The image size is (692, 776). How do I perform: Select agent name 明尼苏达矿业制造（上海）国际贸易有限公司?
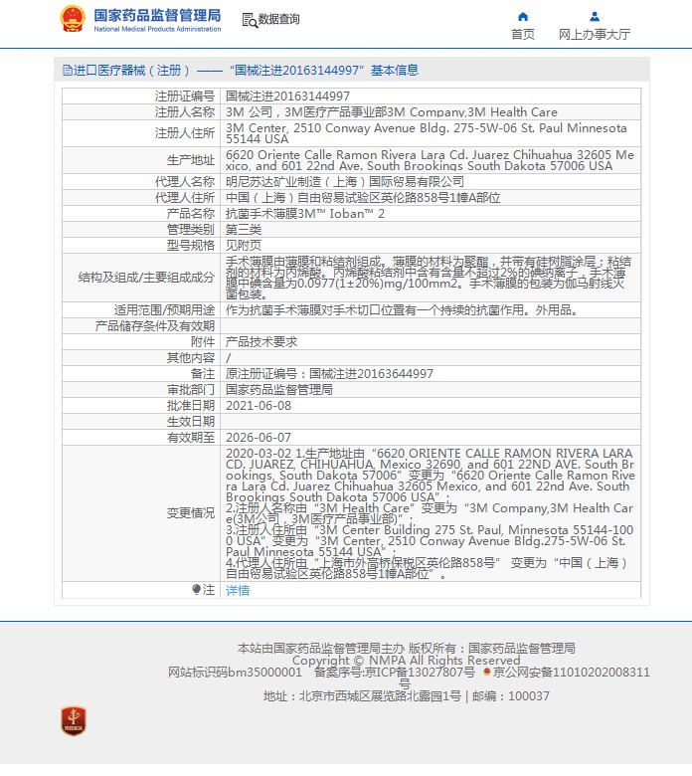[345, 182]
